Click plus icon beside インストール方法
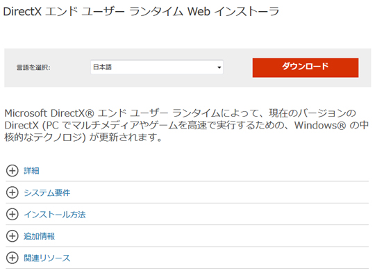The width and height of the screenshot is (375, 273). point(12,214)
